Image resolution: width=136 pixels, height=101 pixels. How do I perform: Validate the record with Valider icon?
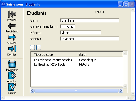click(12, 87)
